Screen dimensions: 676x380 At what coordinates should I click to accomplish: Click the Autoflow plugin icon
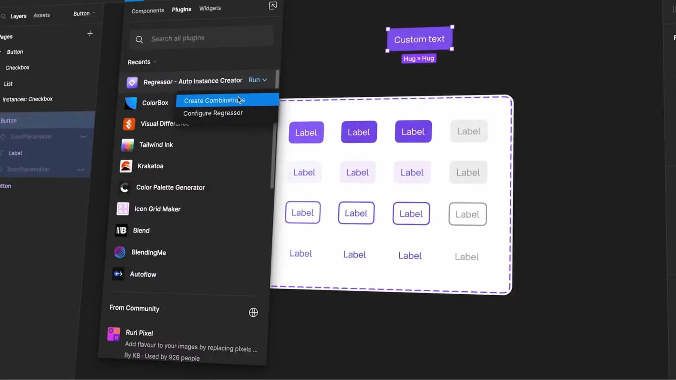(118, 274)
